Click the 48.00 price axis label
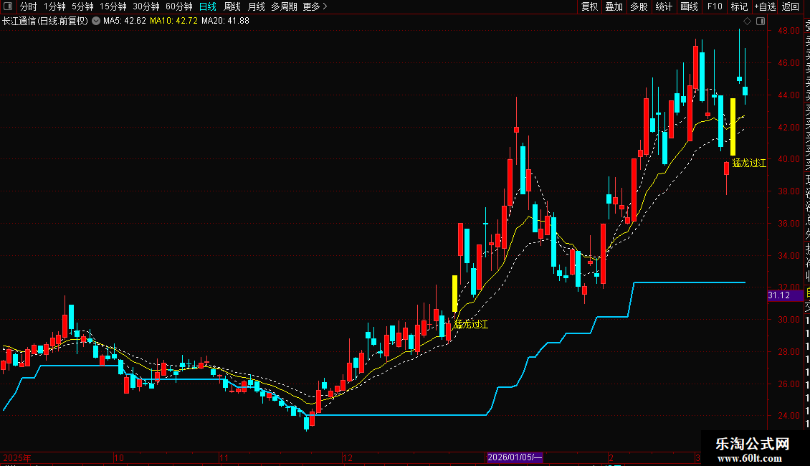Image resolution: width=810 pixels, height=466 pixels. pos(788,31)
